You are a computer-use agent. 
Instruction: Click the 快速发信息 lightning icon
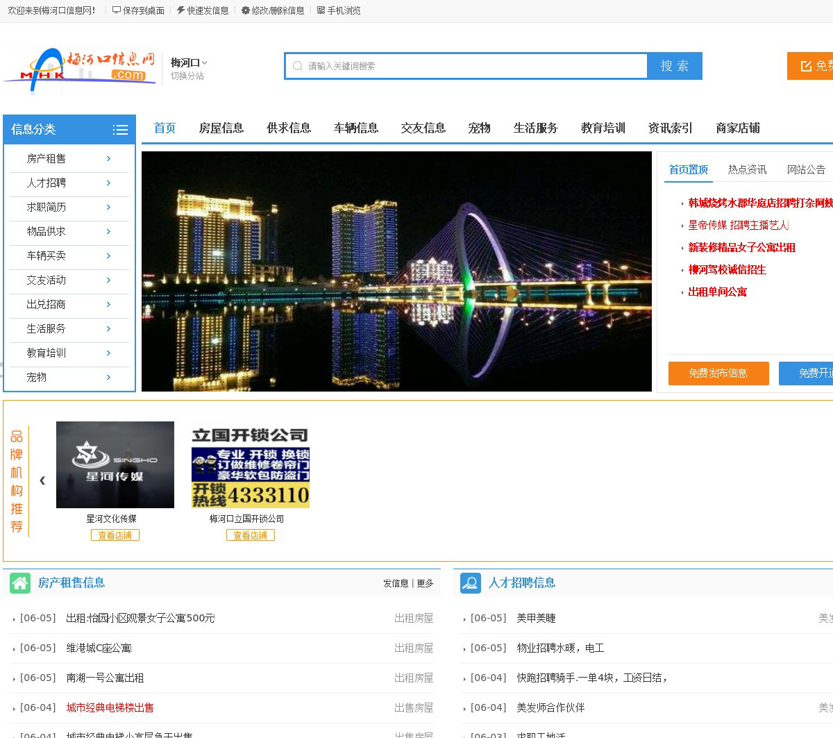click(180, 10)
